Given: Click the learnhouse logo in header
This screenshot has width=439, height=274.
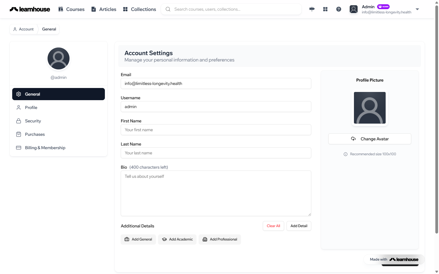Looking at the screenshot, I should tap(30, 9).
